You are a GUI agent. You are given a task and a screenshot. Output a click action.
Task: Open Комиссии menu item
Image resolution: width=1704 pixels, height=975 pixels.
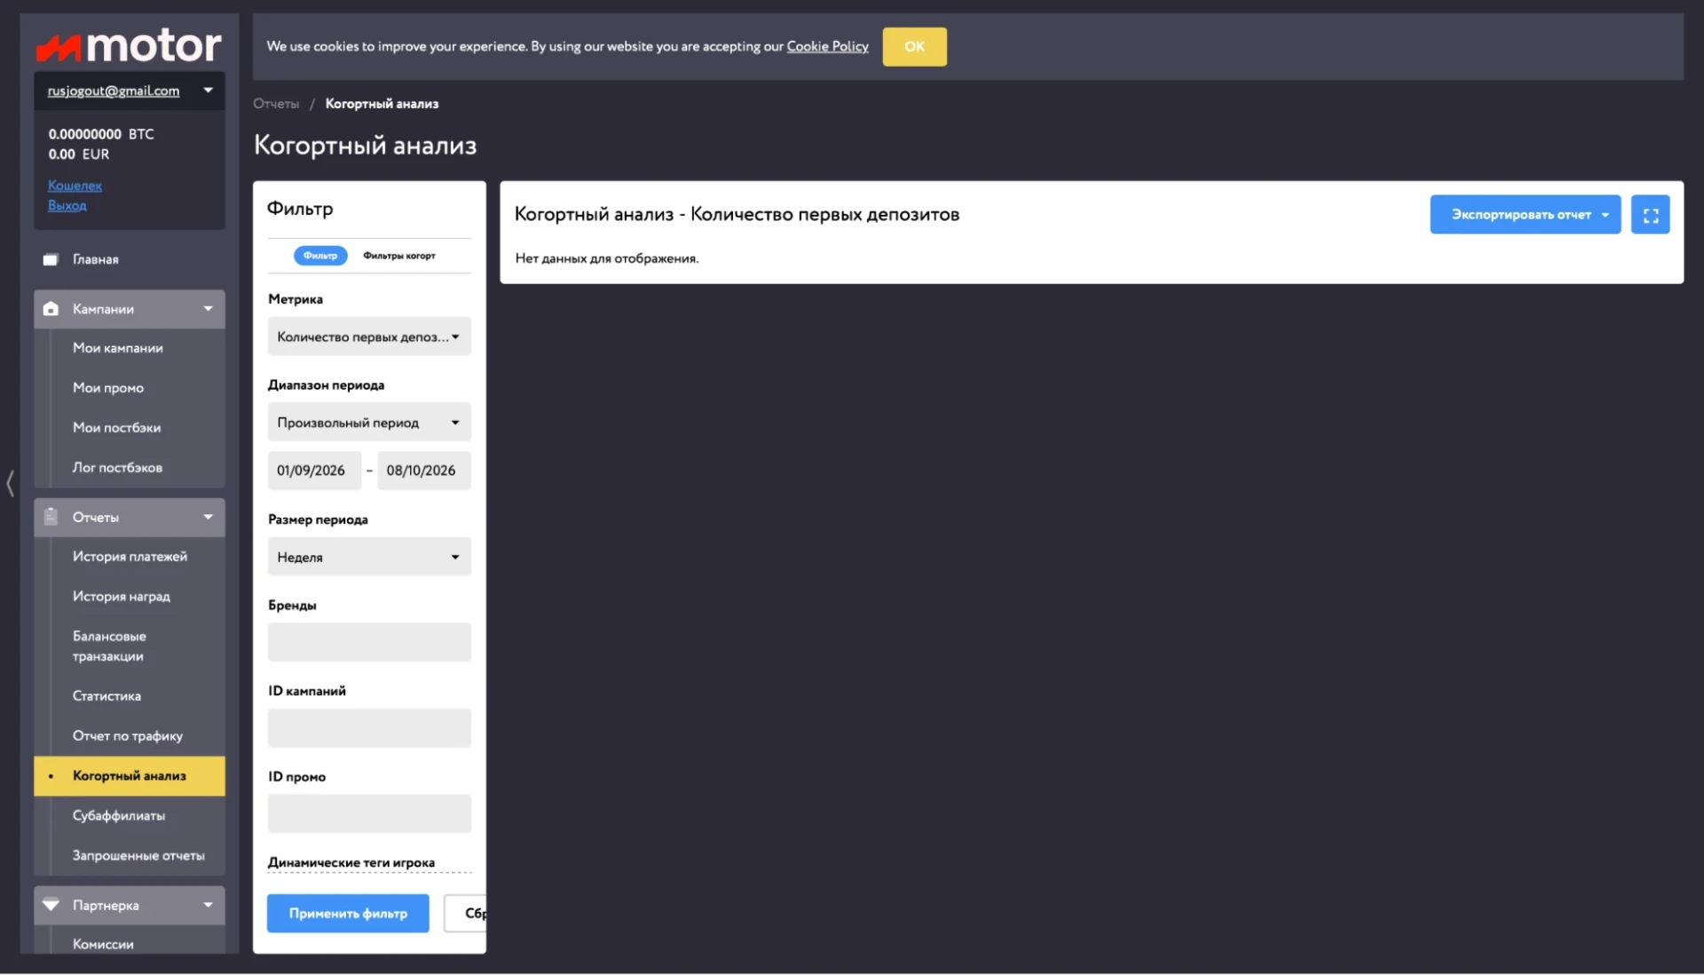tap(103, 944)
